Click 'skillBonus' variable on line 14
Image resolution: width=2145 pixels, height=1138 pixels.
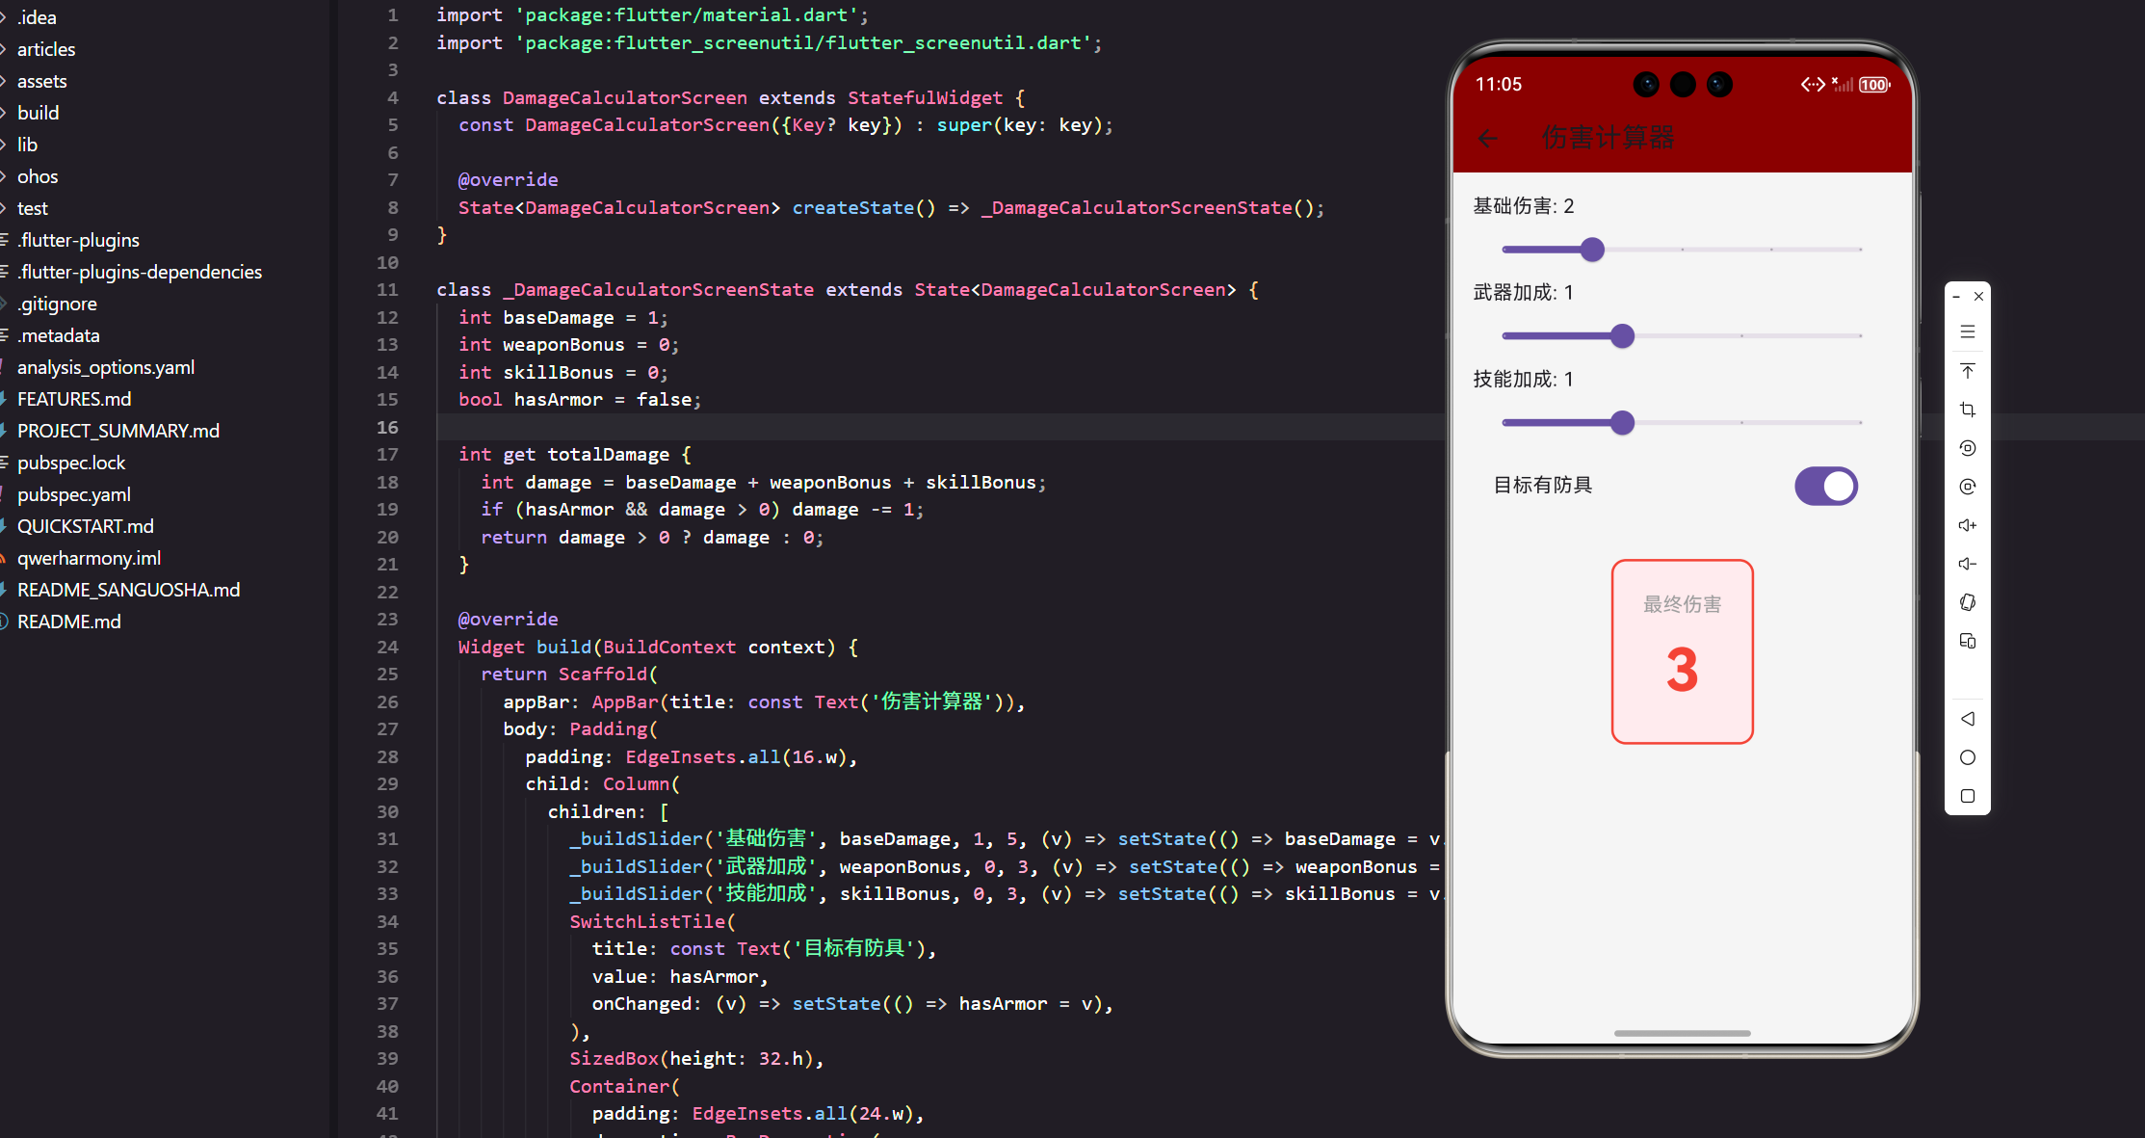558,373
